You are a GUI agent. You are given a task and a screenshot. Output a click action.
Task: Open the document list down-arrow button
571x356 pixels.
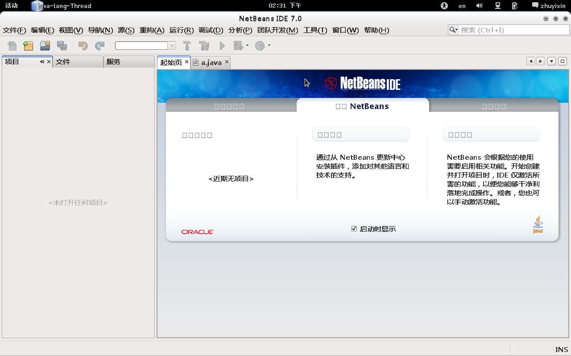click(x=552, y=61)
